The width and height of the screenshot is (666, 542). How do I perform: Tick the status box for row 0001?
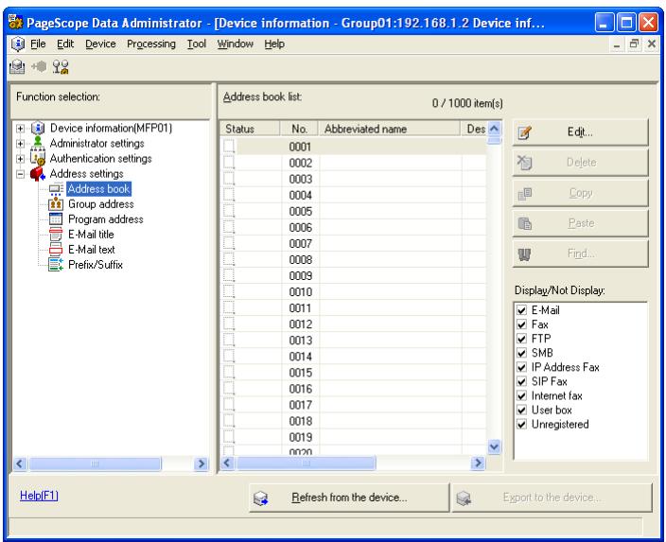[229, 146]
